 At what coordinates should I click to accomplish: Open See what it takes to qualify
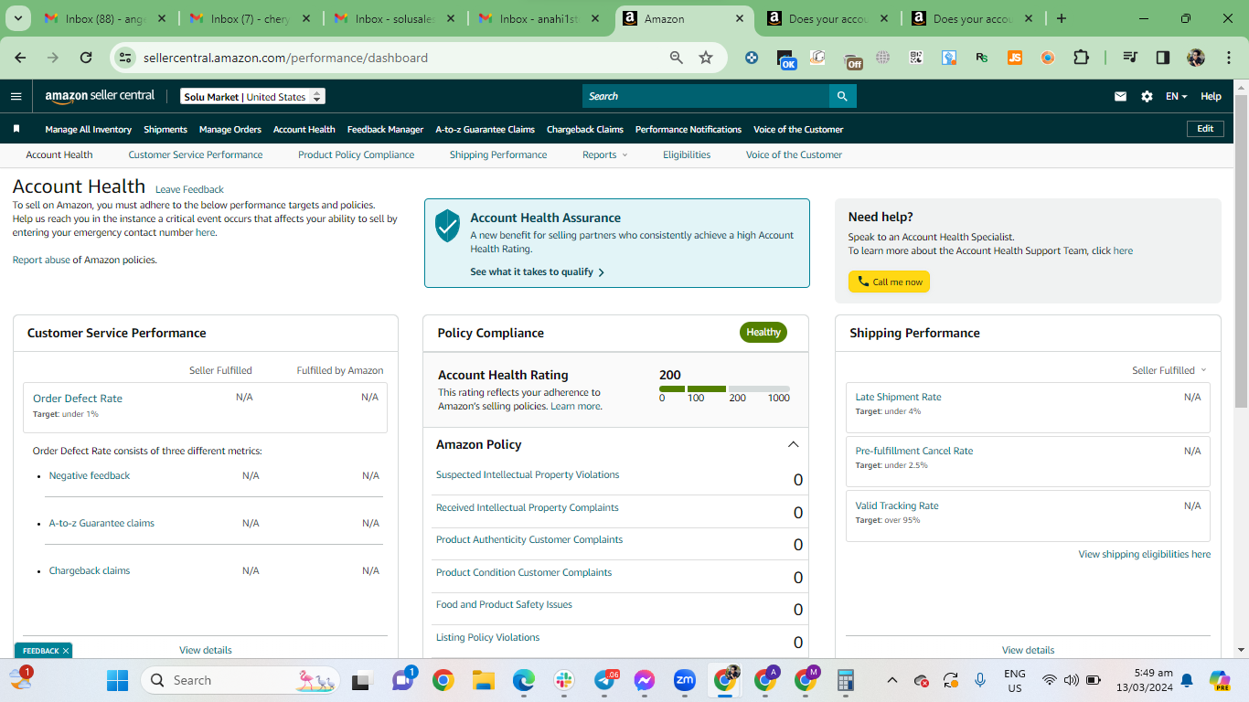(x=537, y=271)
